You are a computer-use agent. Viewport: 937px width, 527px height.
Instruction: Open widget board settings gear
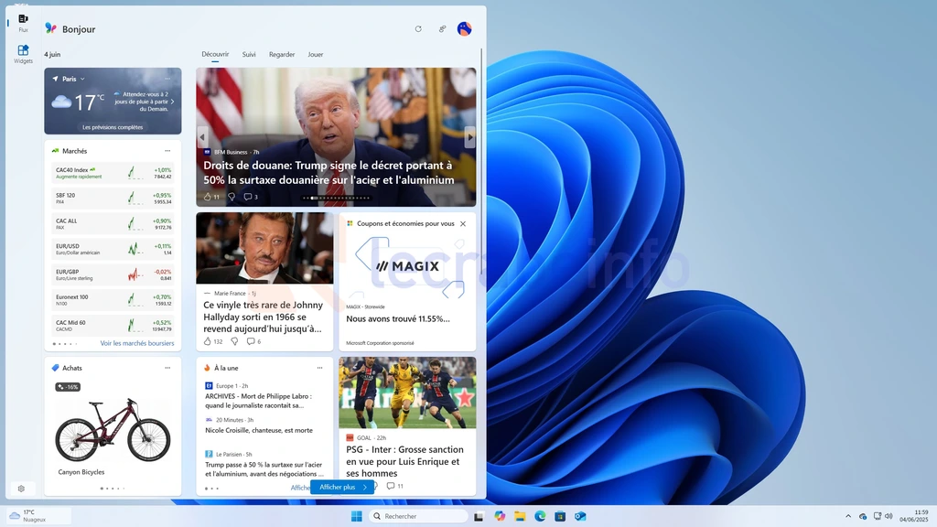click(22, 489)
